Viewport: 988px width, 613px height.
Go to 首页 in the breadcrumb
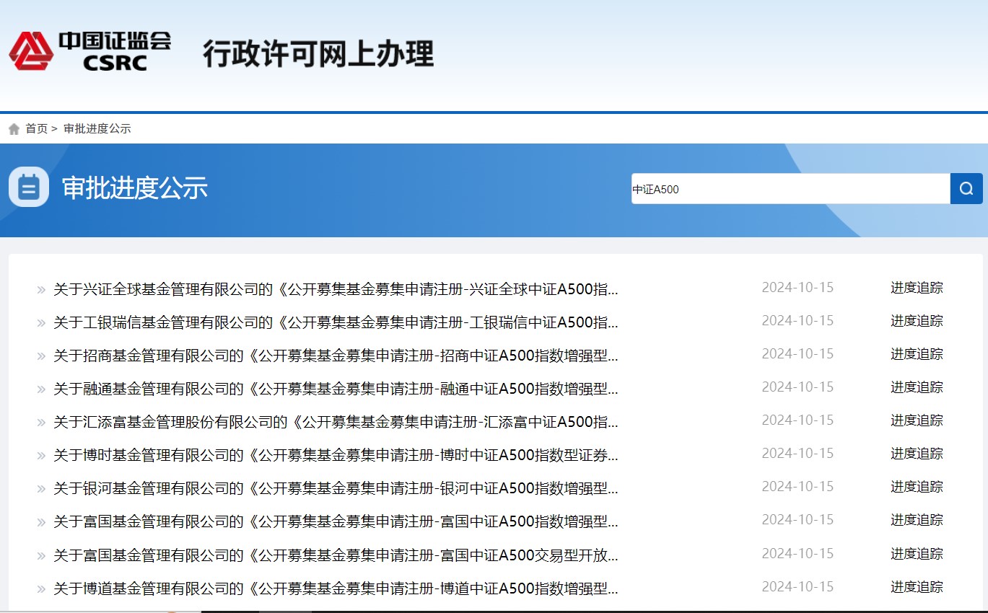click(36, 129)
